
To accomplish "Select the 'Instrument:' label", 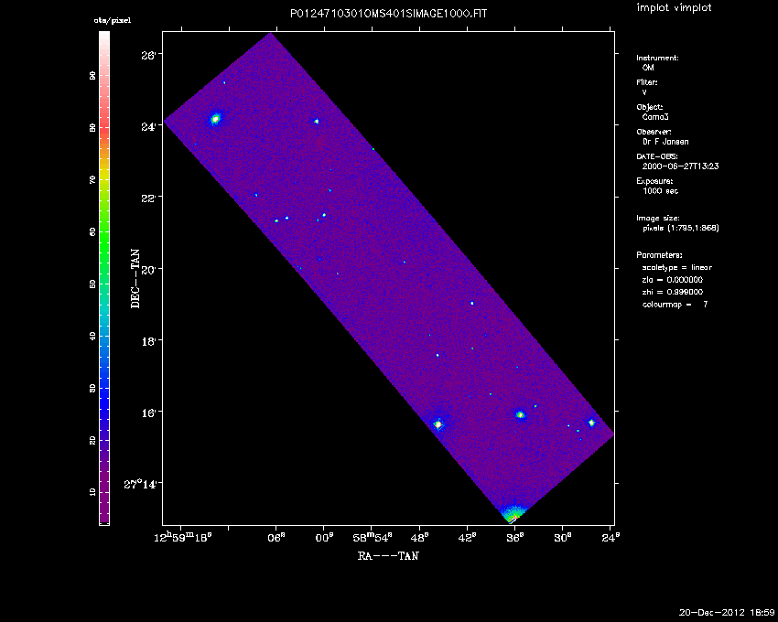I will 657,58.
